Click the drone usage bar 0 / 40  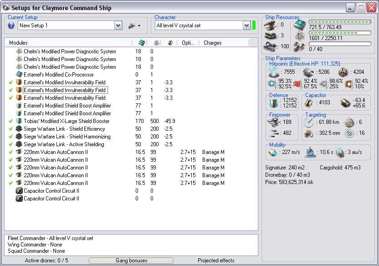pyautogui.click(x=340, y=44)
